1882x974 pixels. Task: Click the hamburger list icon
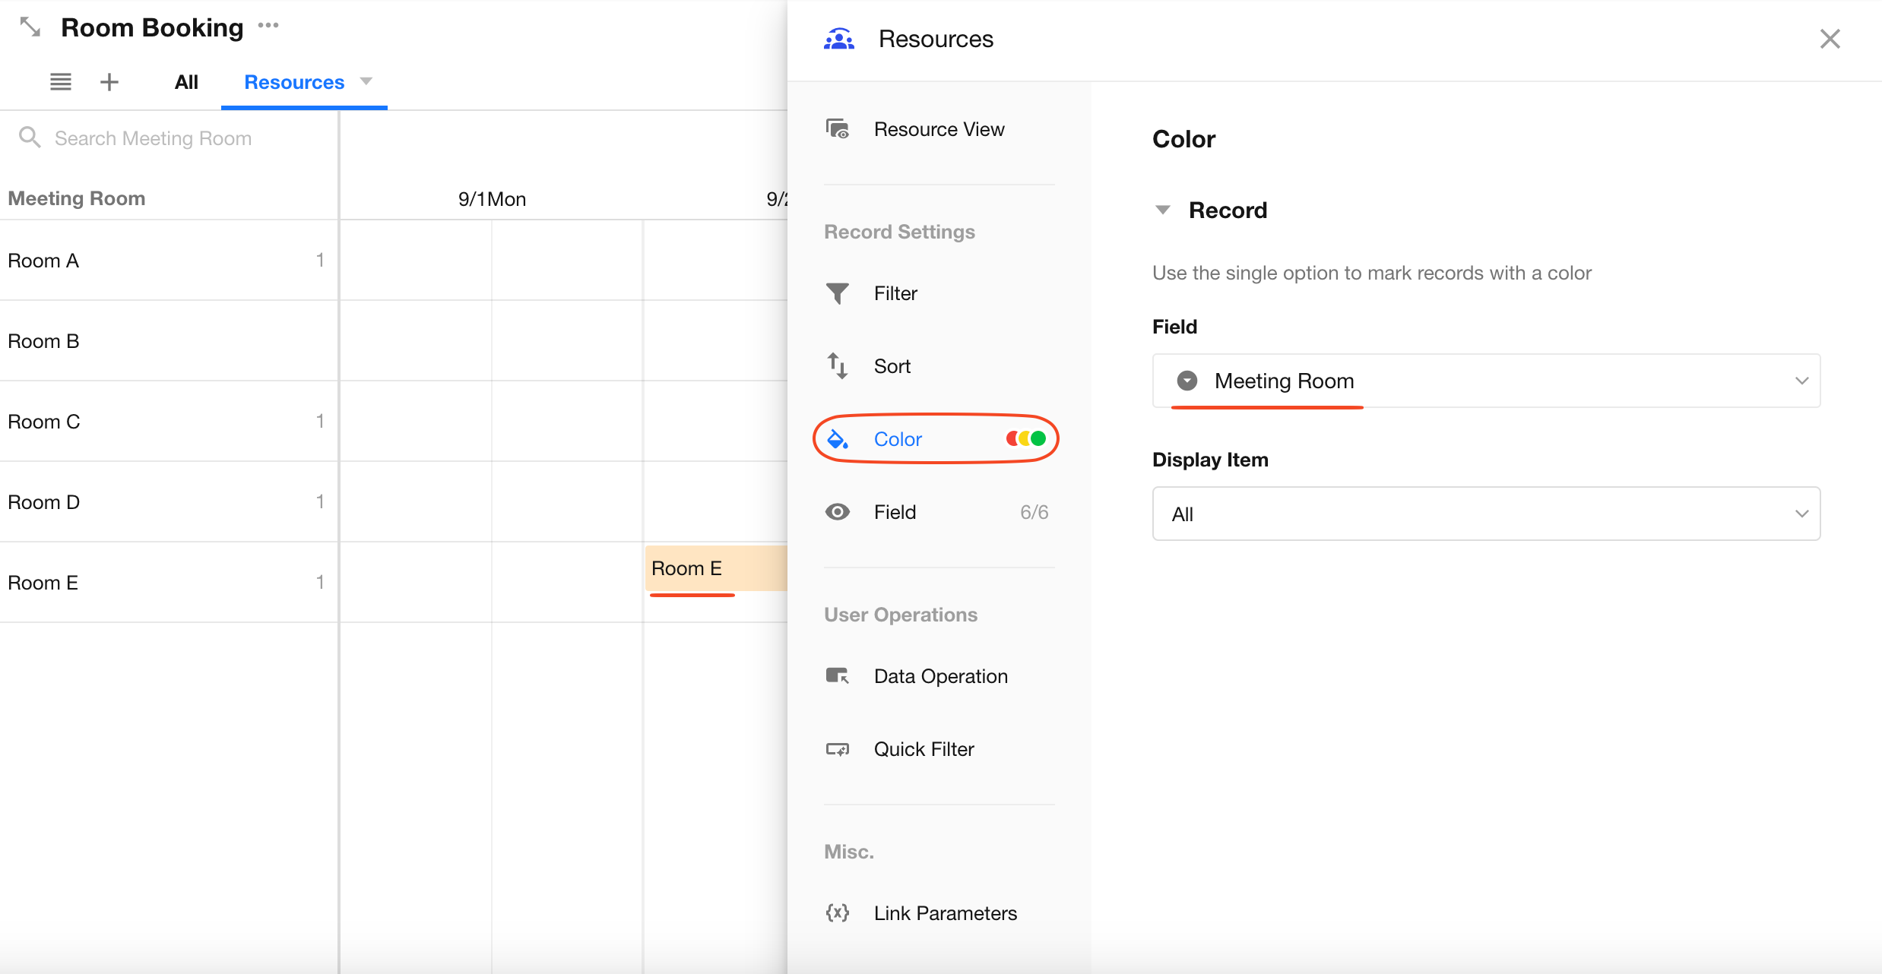coord(61,82)
